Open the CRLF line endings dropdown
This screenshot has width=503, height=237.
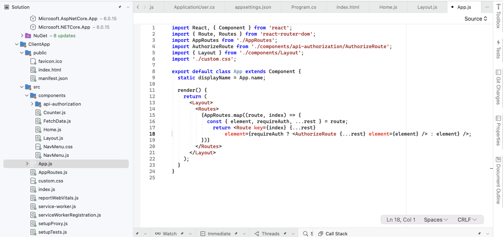467,220
